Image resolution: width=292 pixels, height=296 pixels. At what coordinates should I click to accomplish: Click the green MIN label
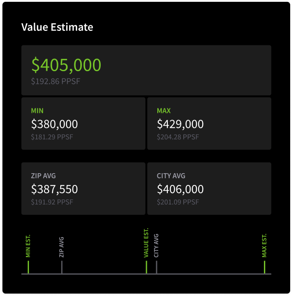37,111
